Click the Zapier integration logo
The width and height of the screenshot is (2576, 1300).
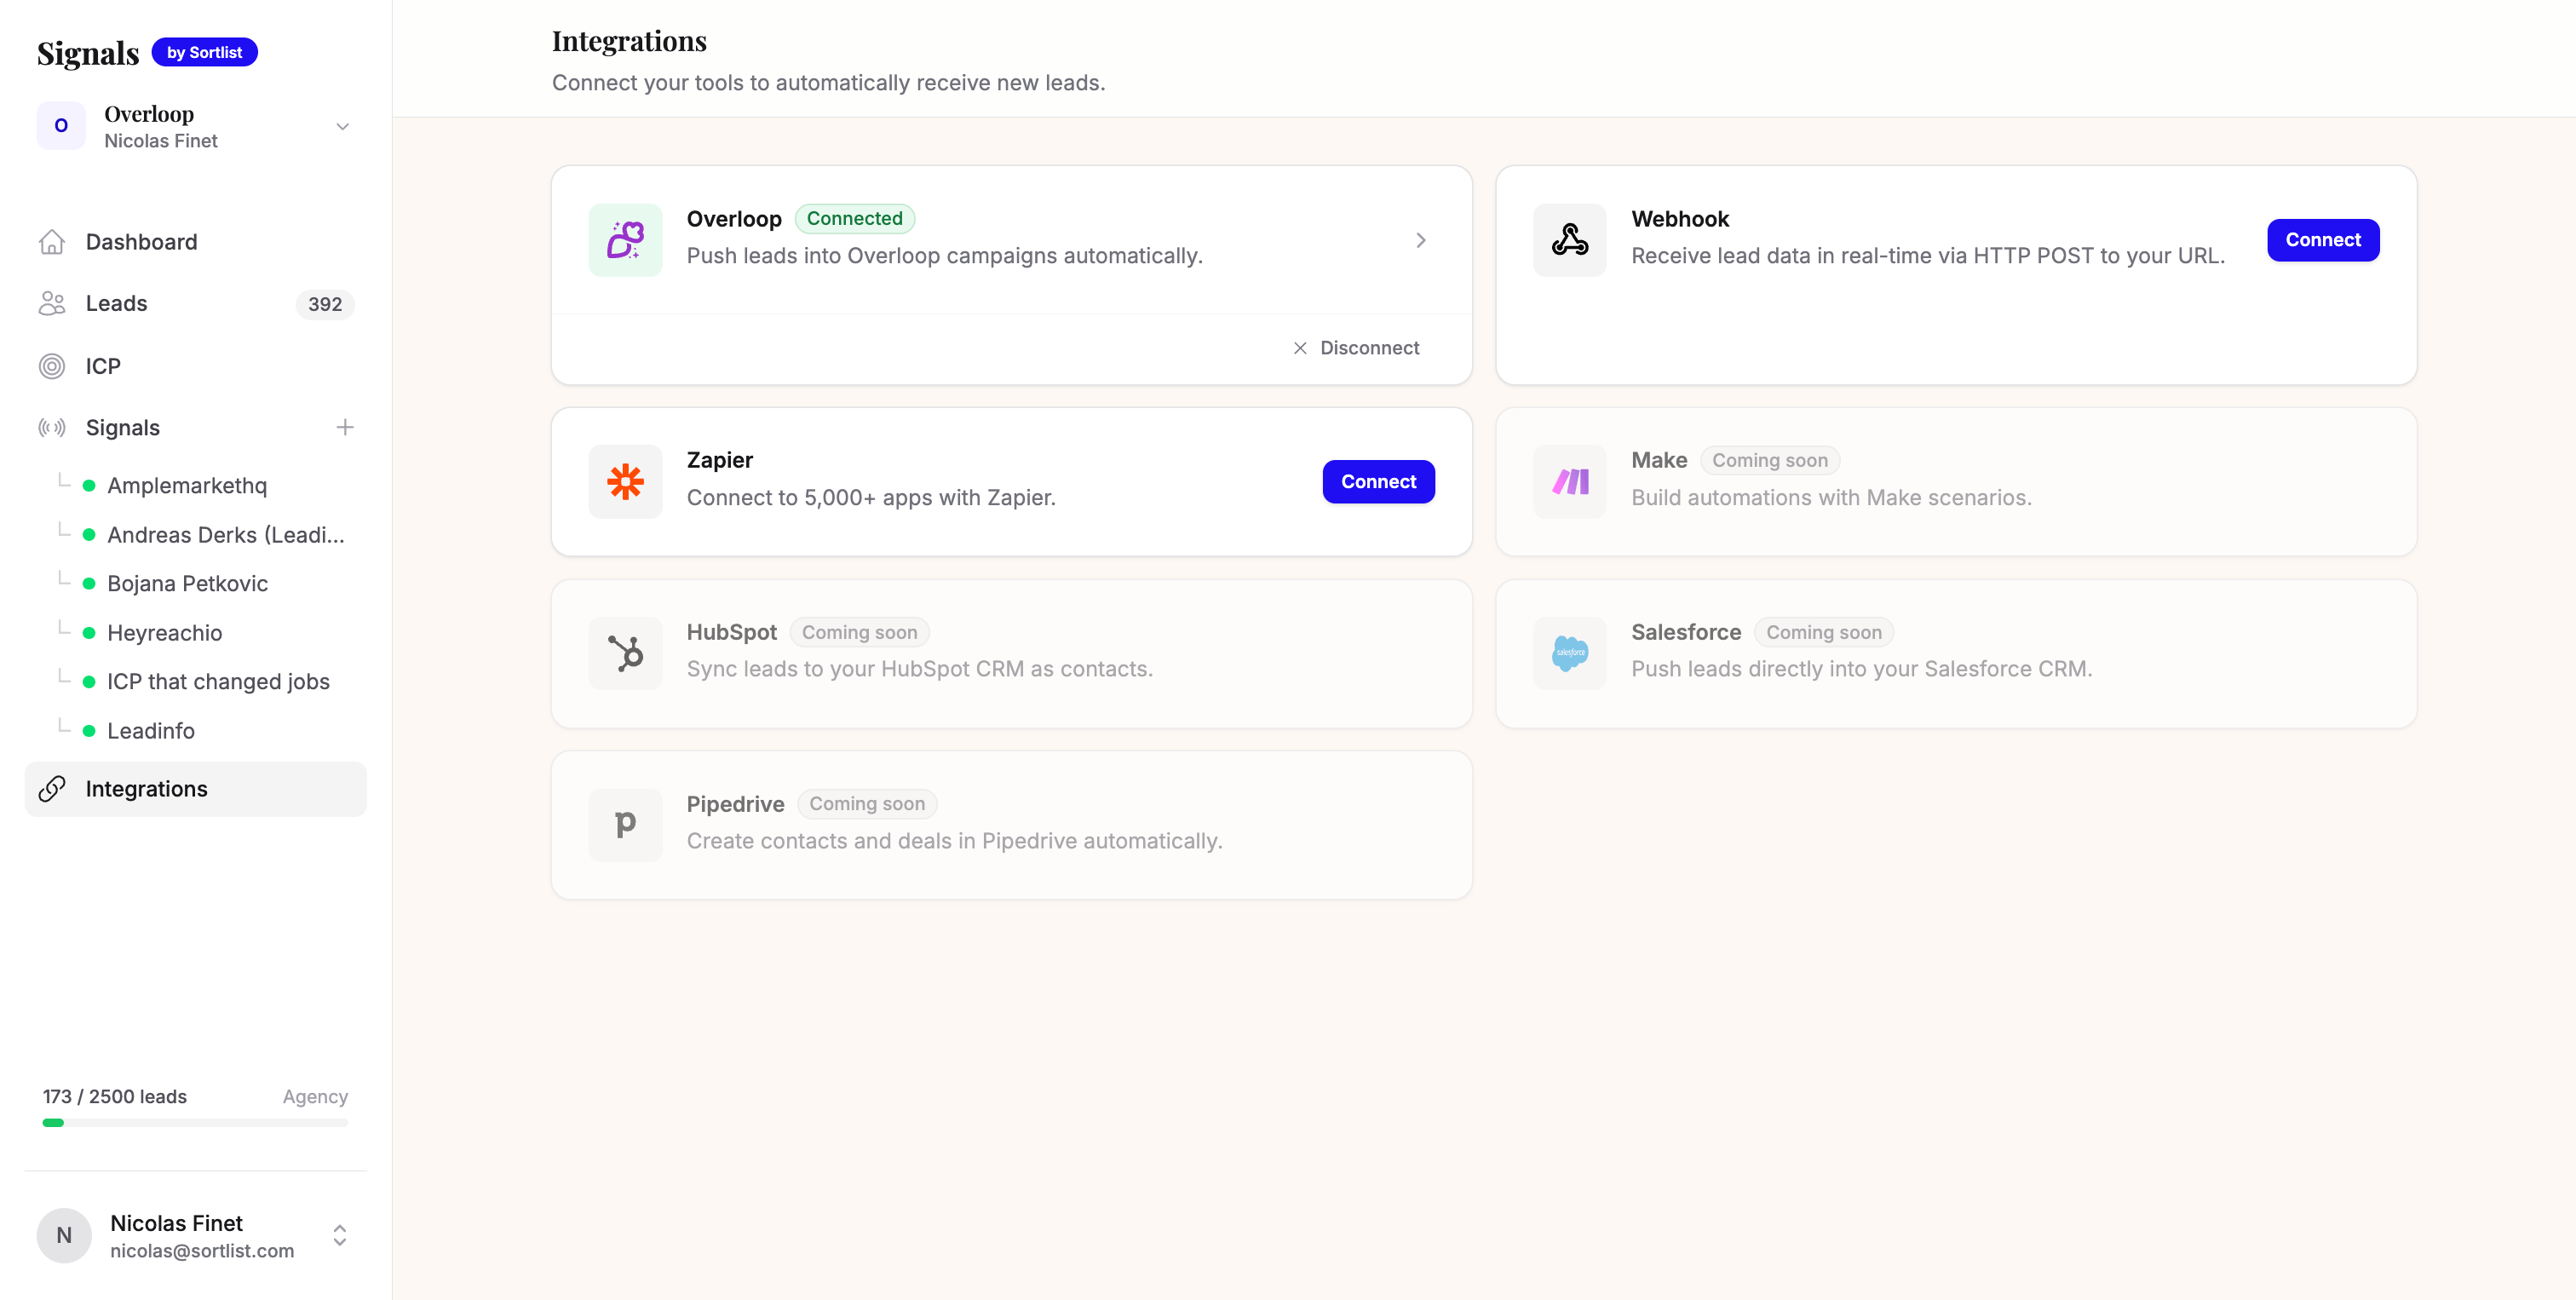pos(625,482)
